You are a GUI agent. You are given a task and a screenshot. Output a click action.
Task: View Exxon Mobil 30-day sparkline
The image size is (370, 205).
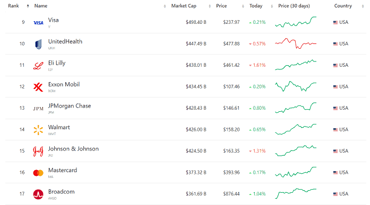(296, 86)
